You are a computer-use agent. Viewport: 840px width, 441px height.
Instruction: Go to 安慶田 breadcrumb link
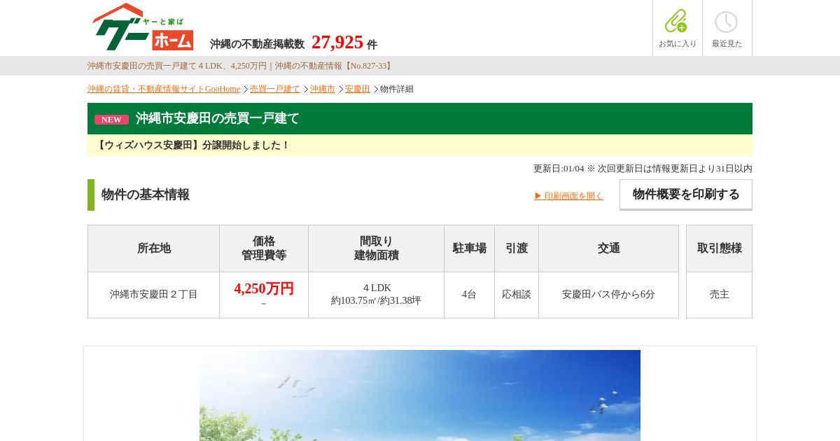coord(357,89)
